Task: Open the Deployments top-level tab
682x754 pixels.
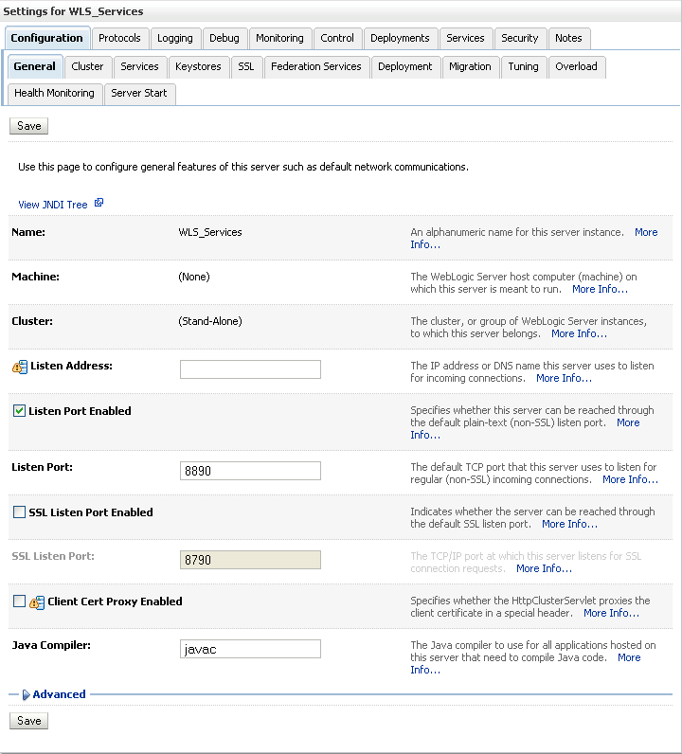Action: (400, 38)
